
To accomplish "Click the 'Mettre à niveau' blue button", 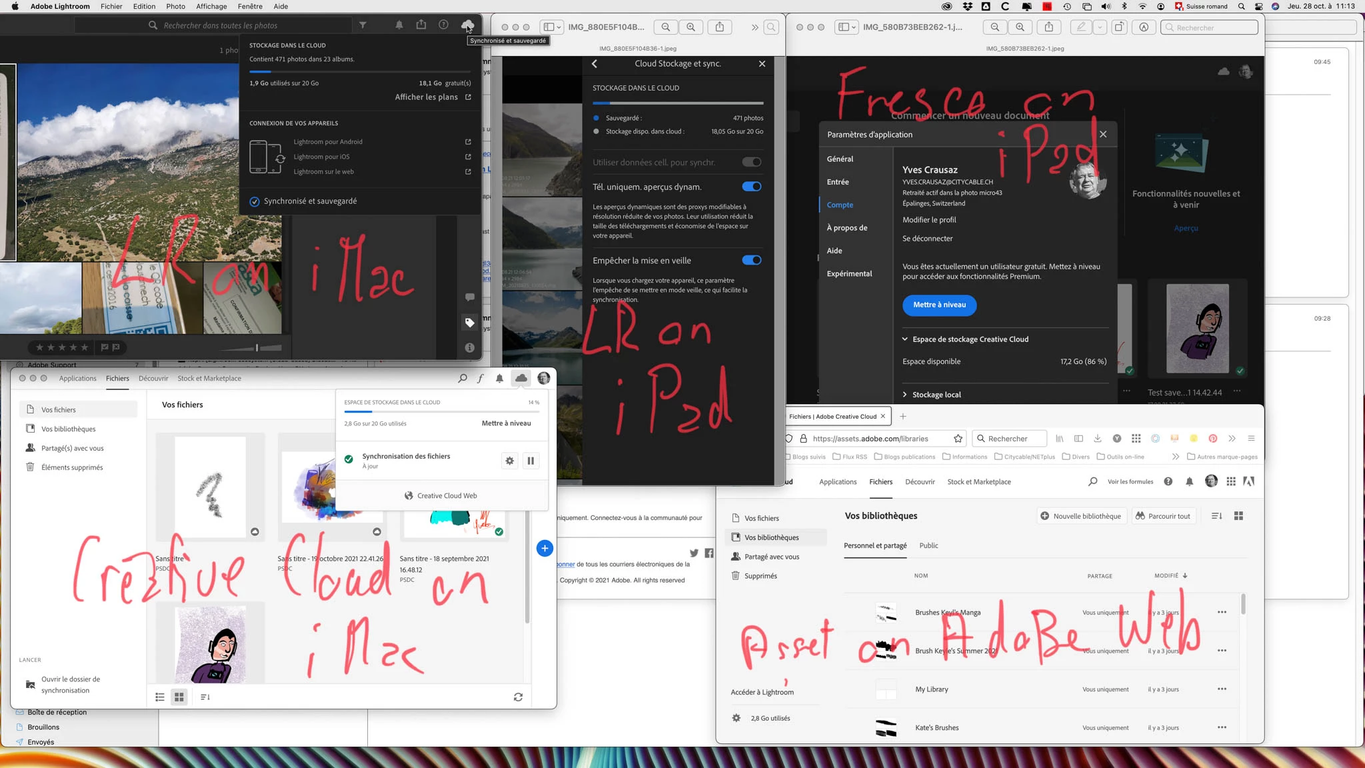I will point(939,305).
